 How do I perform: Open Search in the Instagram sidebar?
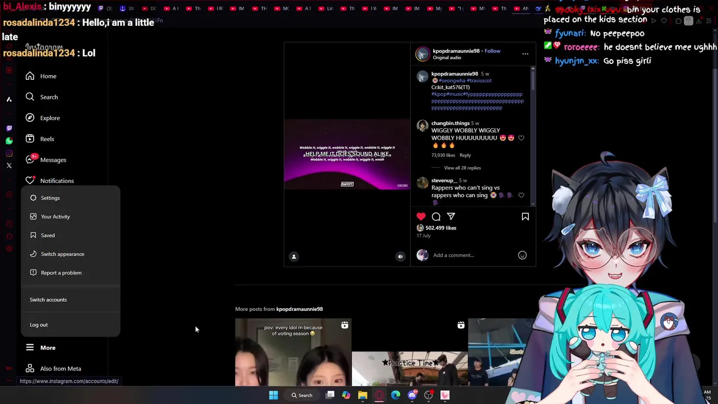coord(42,97)
